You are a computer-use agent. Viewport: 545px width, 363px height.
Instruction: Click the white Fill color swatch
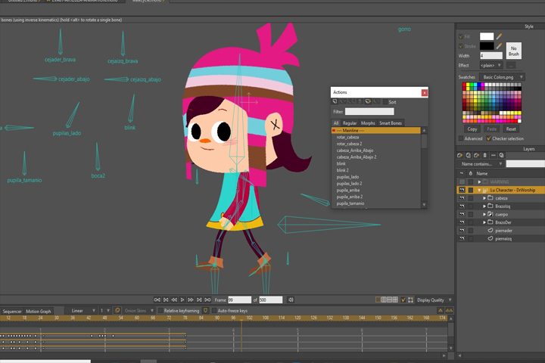pos(487,36)
